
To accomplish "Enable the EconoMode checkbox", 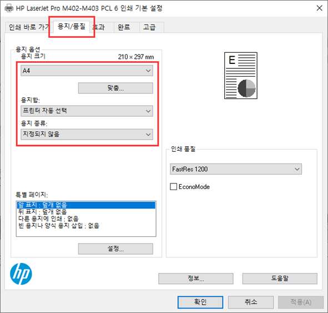I will tap(173, 186).
